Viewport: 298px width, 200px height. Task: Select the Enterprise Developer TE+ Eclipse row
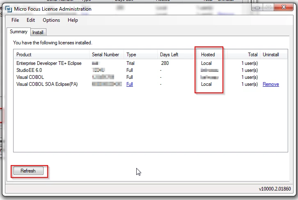pyautogui.click(x=150, y=63)
